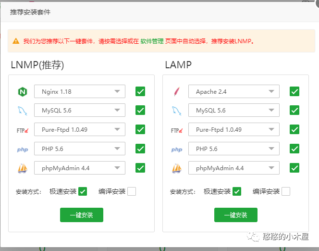This screenshot has height=251, width=319.
Task: Click the LNMP(推荐) heading
Action: coord(37,65)
